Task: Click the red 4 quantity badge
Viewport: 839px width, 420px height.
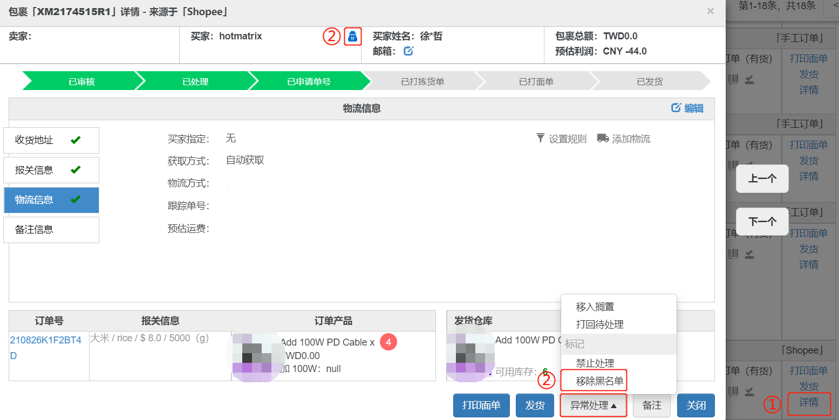Action: coord(388,342)
